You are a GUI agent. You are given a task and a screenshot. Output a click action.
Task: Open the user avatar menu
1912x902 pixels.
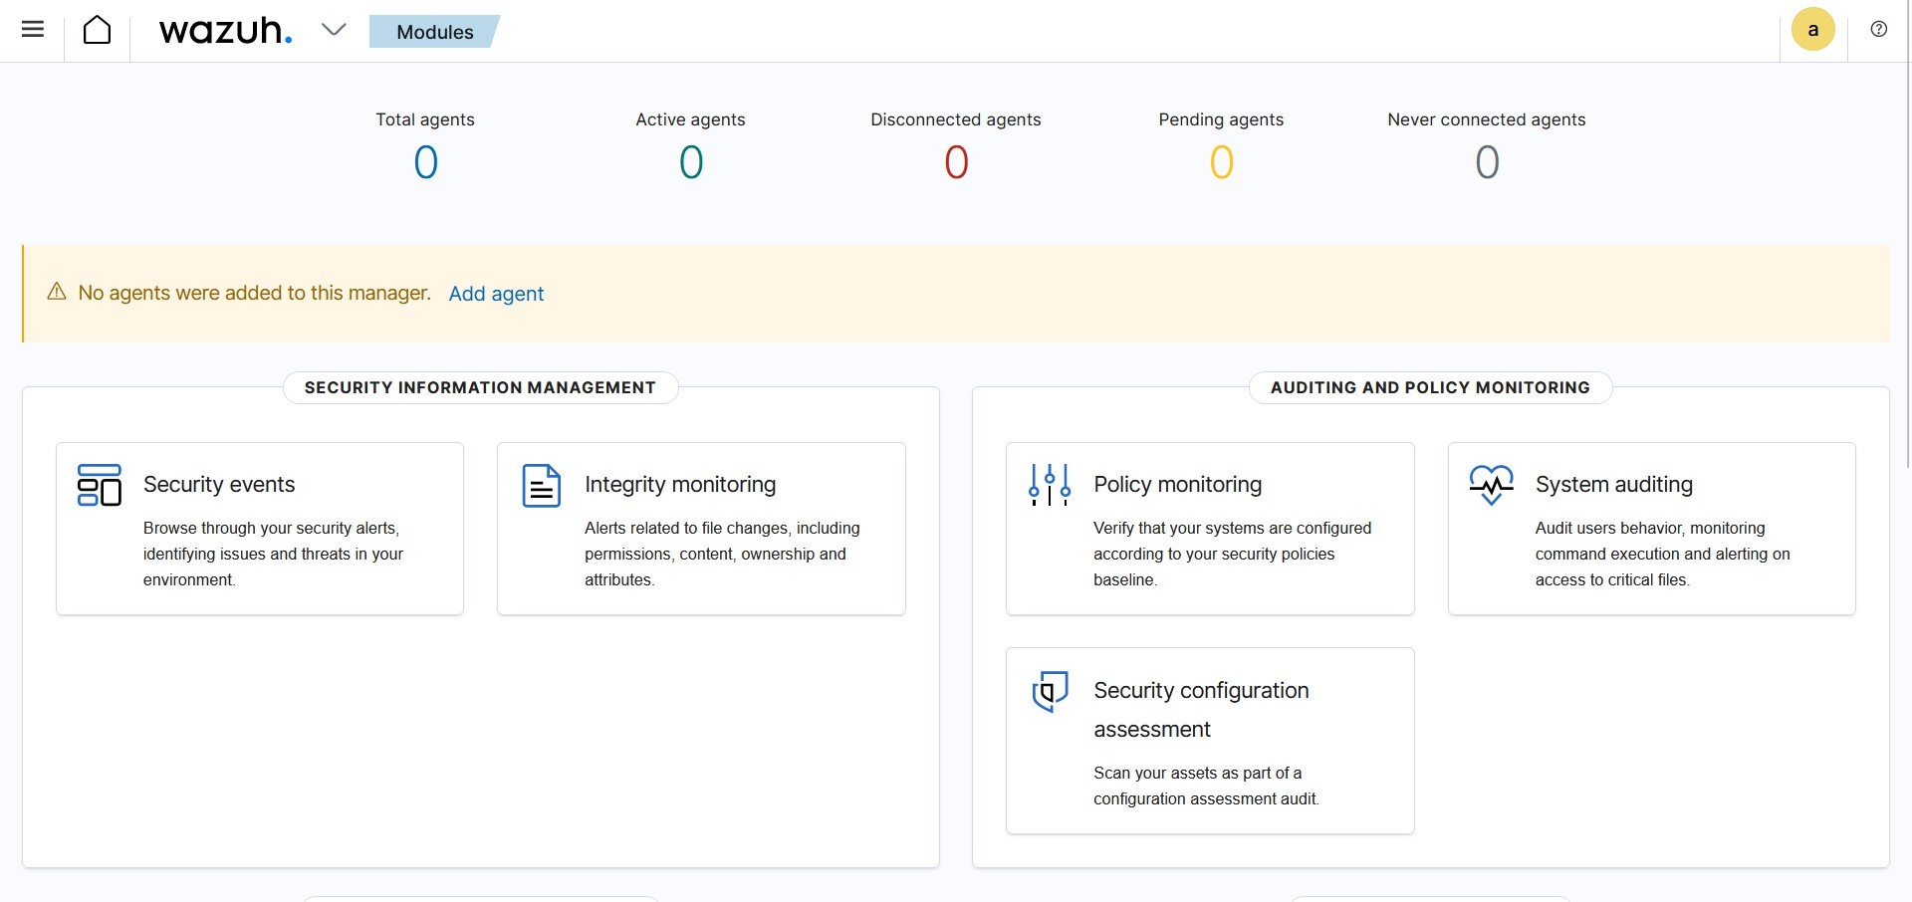click(x=1812, y=30)
